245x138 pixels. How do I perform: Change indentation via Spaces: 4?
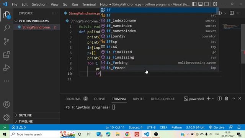(x=136, y=127)
